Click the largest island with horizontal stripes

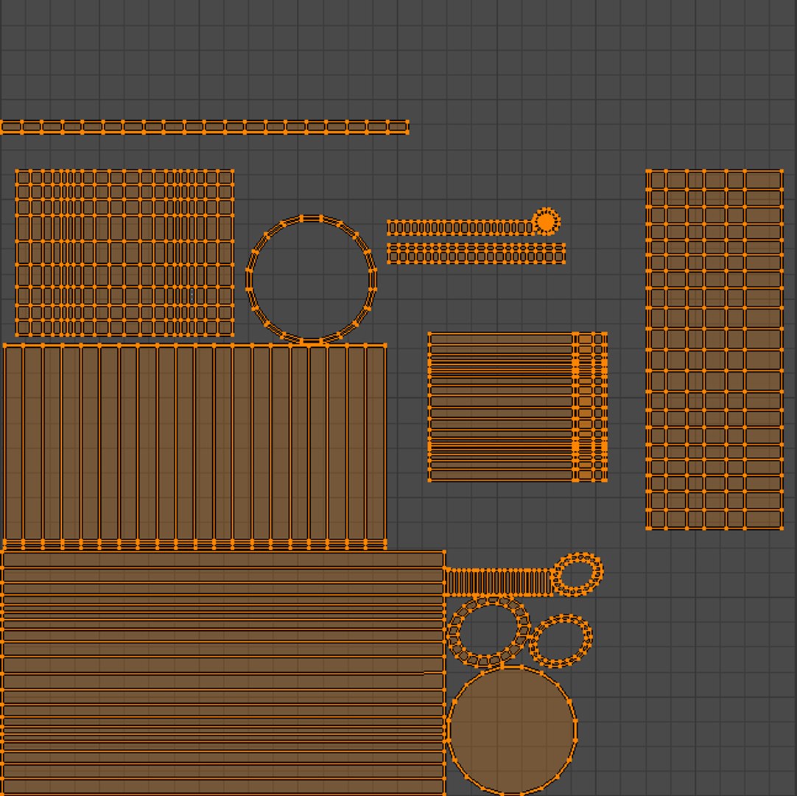(222, 672)
